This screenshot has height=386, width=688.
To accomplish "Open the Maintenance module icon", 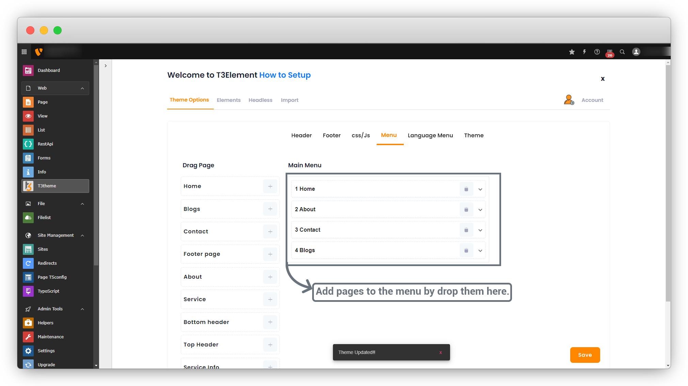I will [28, 337].
